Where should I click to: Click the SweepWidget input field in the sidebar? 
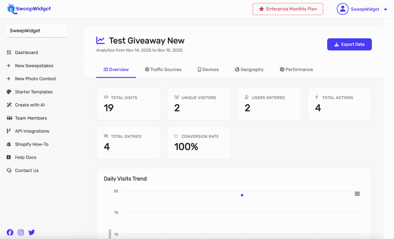click(36, 31)
